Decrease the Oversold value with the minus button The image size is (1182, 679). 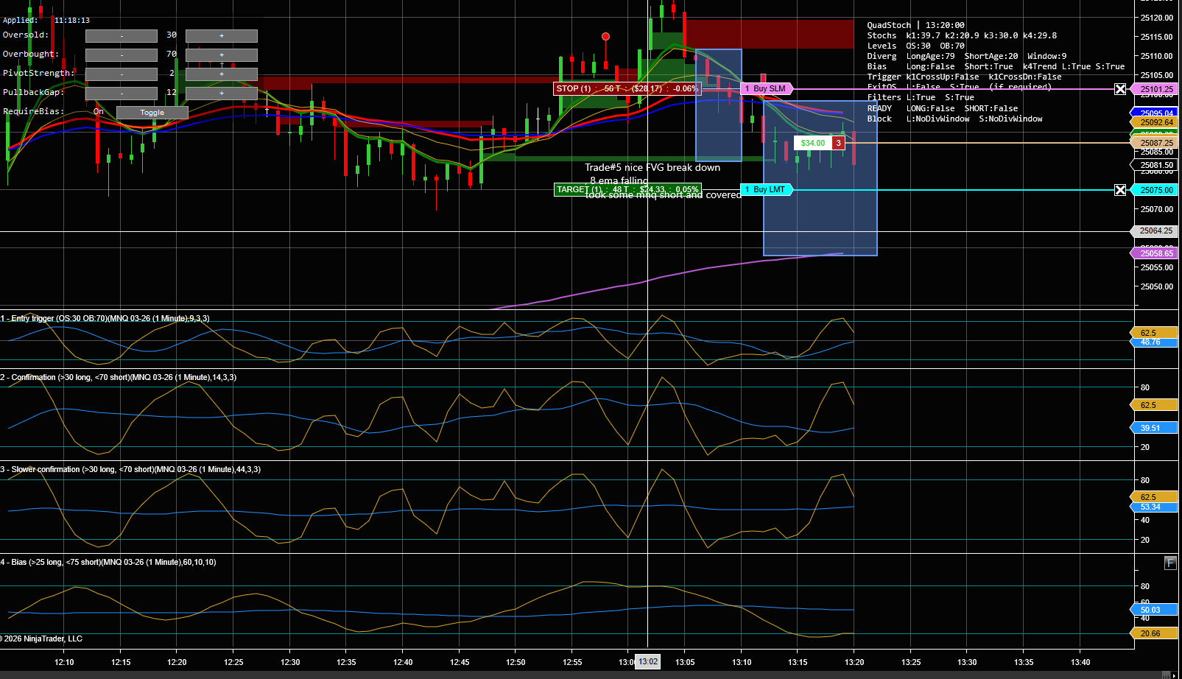(122, 35)
